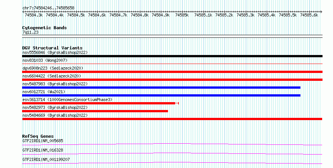Open variant label nsv5556846 (ByrskaBishop2022)

pos(55,52)
